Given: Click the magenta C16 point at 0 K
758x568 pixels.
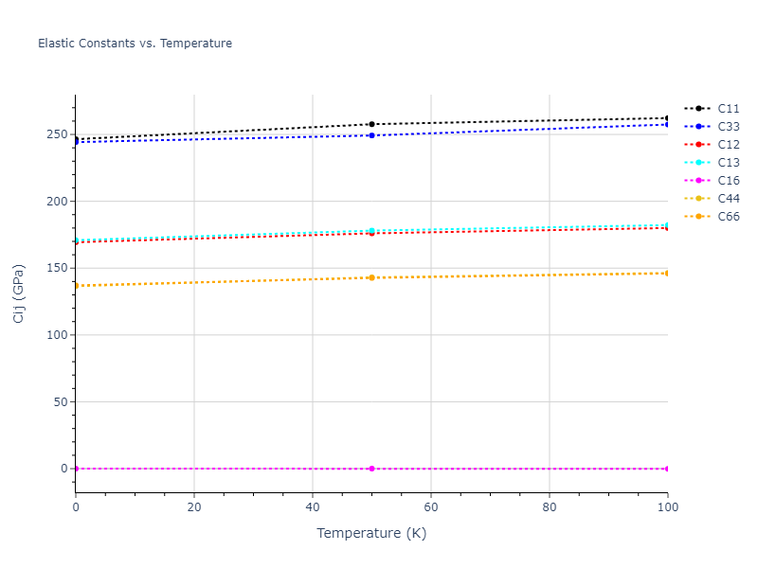Looking at the screenshot, I should click(x=76, y=469).
